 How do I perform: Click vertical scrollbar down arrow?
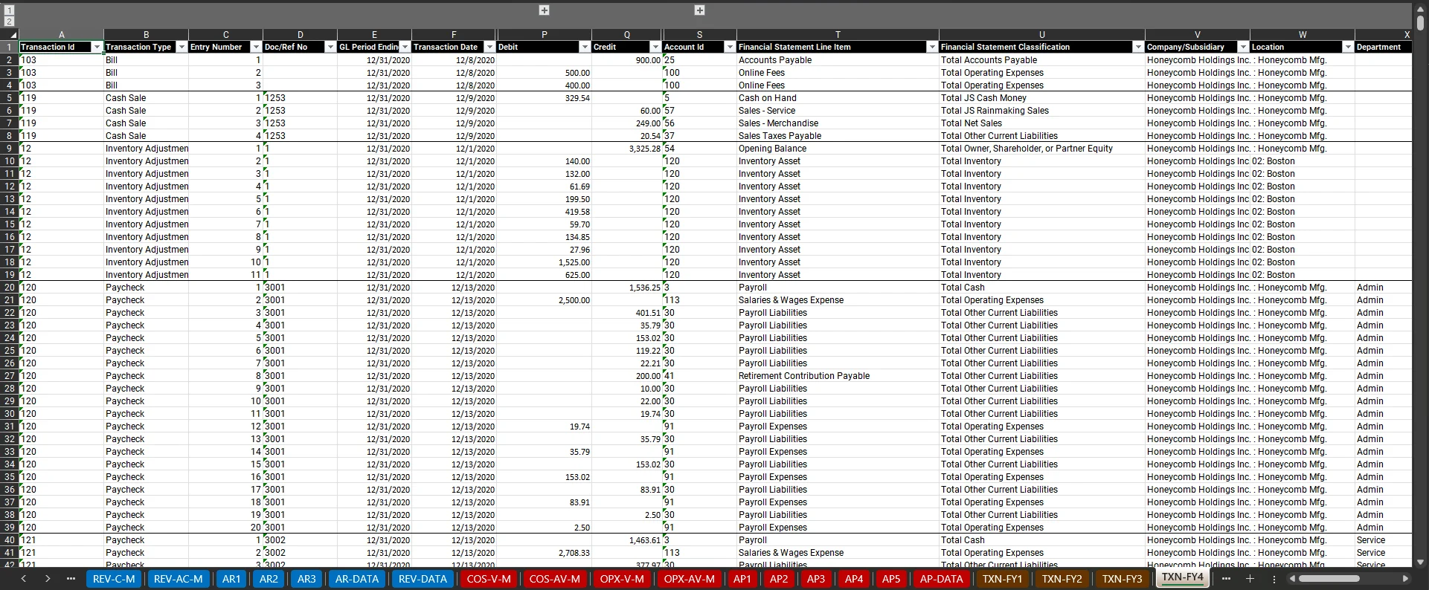point(1421,563)
